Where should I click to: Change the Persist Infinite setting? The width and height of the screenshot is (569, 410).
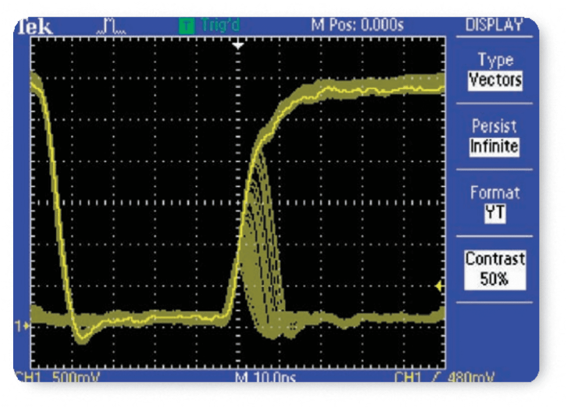coord(494,137)
